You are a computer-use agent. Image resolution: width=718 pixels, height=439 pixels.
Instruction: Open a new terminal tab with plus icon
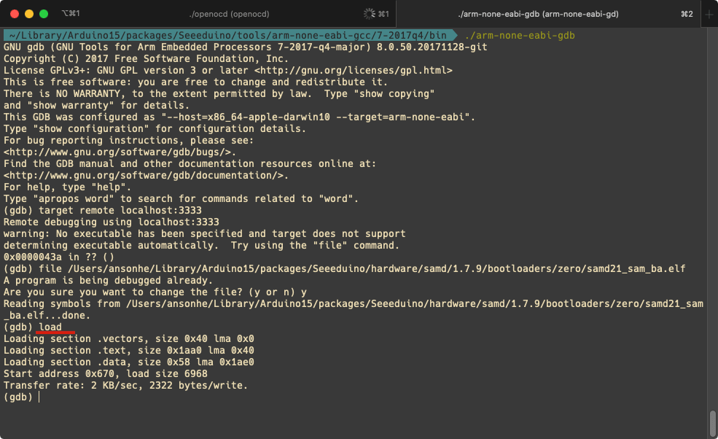coord(709,14)
